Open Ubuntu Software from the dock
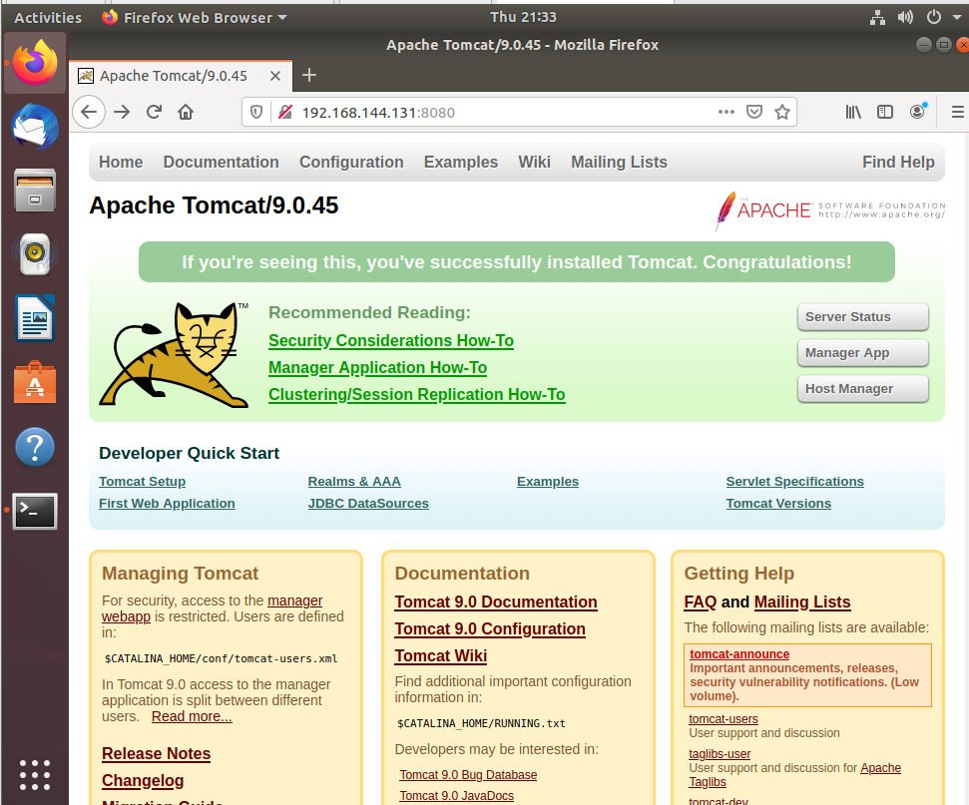 tap(35, 383)
